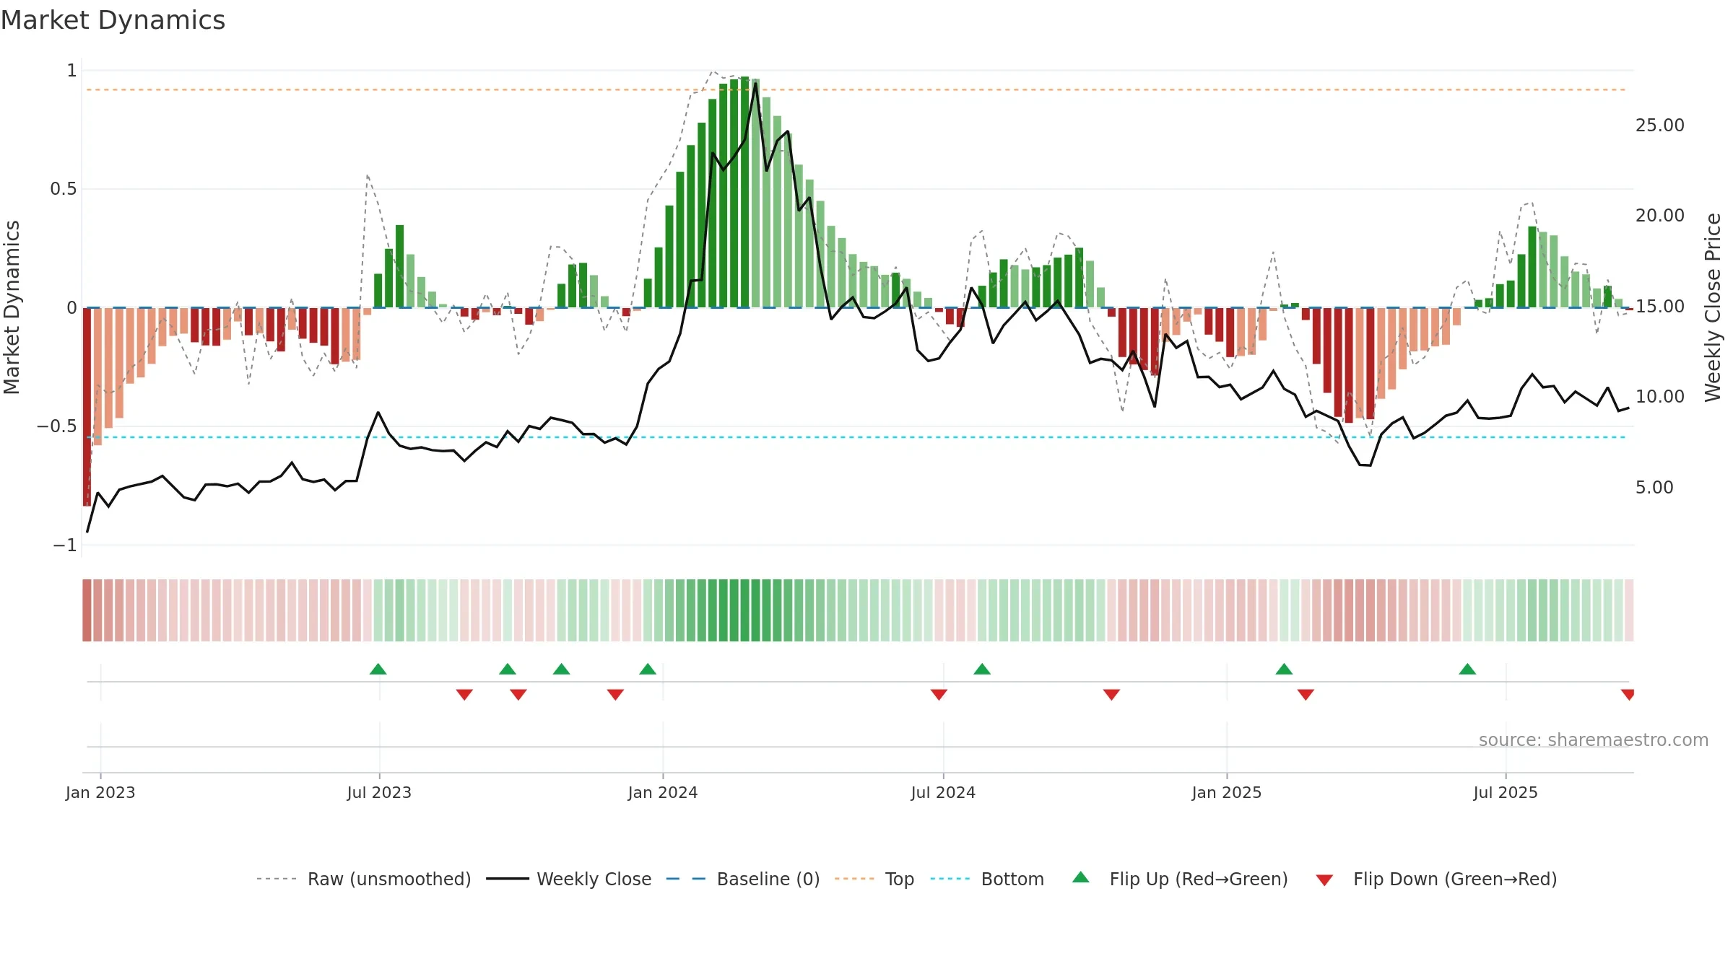
Task: Click the 0.5 left axis label
Action: (x=64, y=189)
